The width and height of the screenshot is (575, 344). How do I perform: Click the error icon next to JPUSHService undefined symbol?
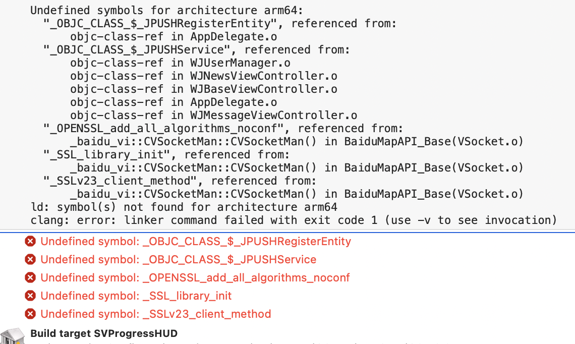tap(31, 260)
